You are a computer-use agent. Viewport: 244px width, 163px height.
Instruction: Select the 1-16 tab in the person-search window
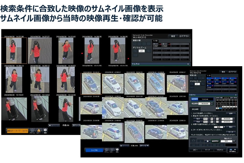[155, 41]
